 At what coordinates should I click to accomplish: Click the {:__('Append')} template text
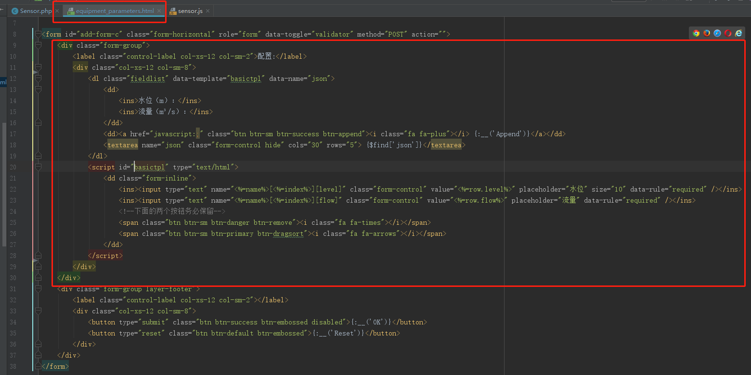click(x=502, y=134)
